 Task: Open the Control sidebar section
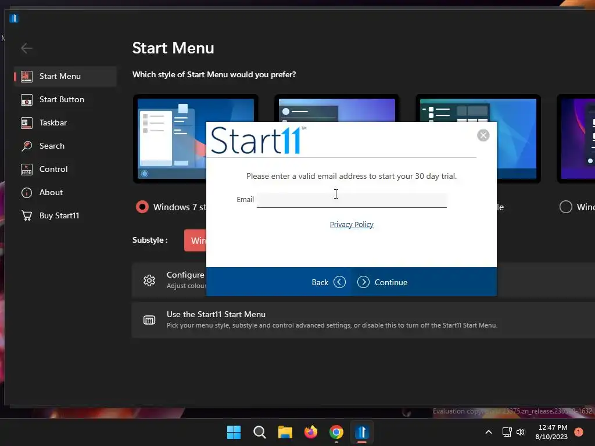65,169
